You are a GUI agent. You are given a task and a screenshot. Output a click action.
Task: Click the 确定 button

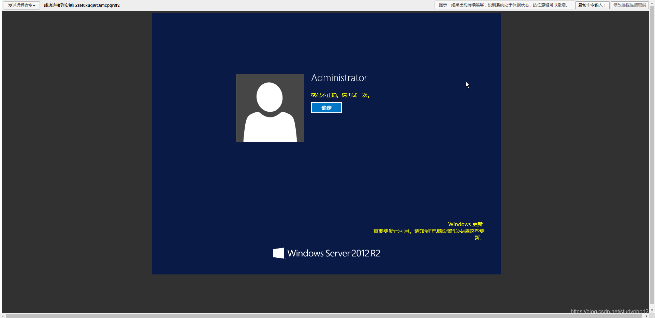click(x=326, y=108)
